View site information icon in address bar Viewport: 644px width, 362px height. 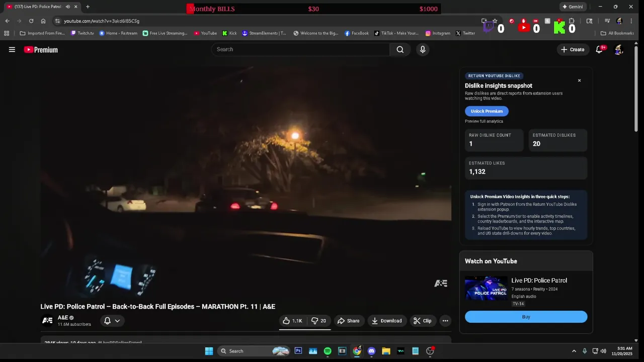tap(57, 21)
